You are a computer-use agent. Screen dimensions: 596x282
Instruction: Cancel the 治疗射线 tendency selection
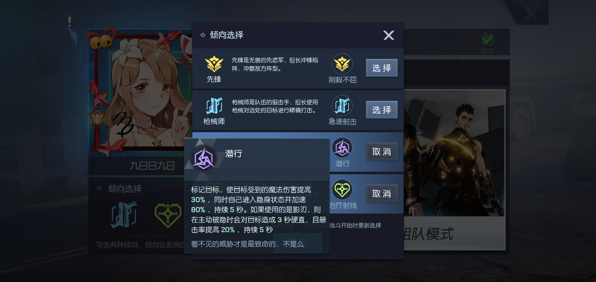382,193
